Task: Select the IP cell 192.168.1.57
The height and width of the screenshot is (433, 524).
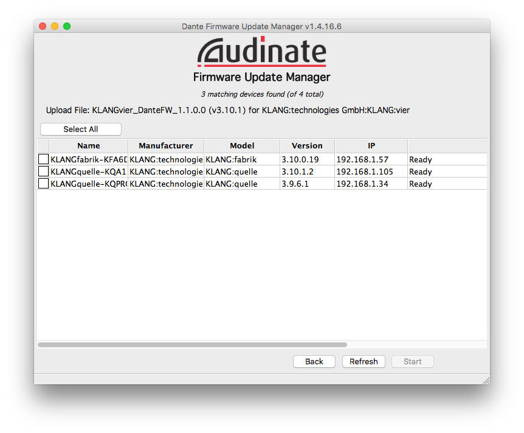Action: coord(371,159)
